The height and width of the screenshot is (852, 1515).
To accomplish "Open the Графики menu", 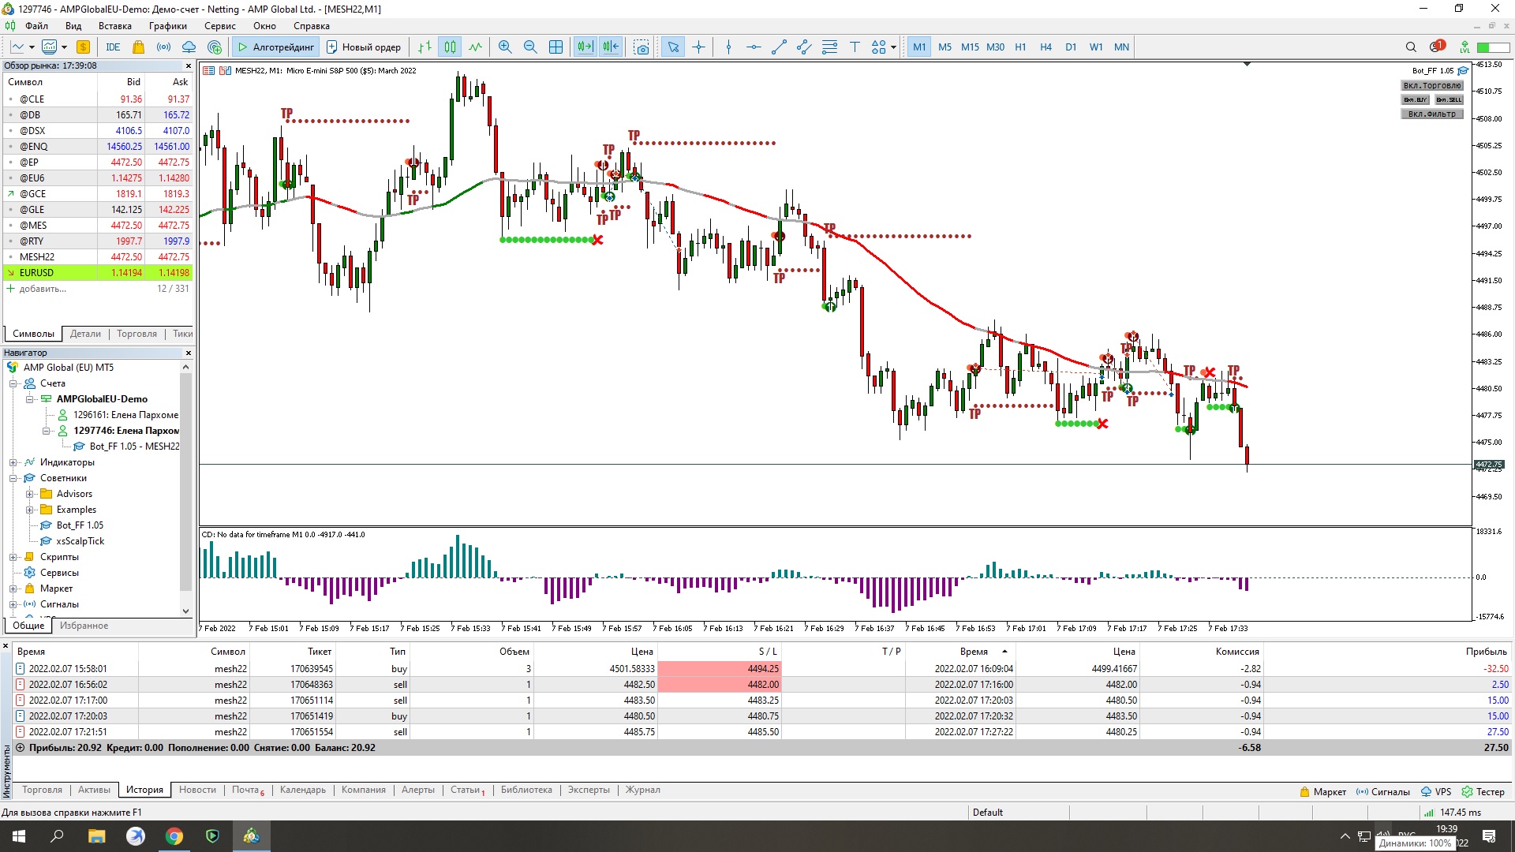I will tap(167, 25).
